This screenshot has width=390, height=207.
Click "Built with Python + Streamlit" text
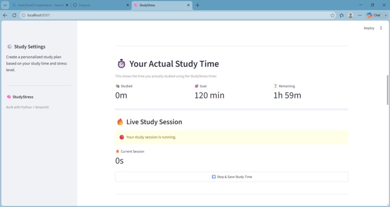28,107
